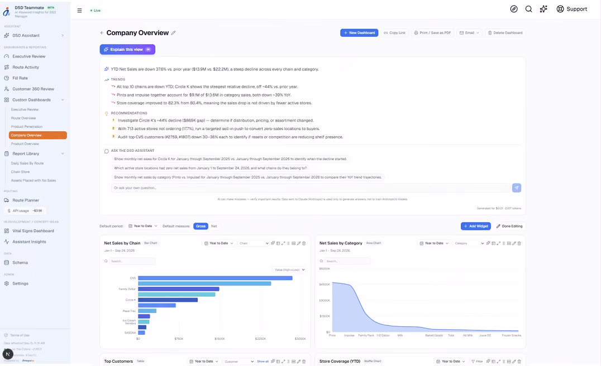Image resolution: width=601 pixels, height=366 pixels.
Task: Click Print / Save as PDF
Action: point(432,33)
